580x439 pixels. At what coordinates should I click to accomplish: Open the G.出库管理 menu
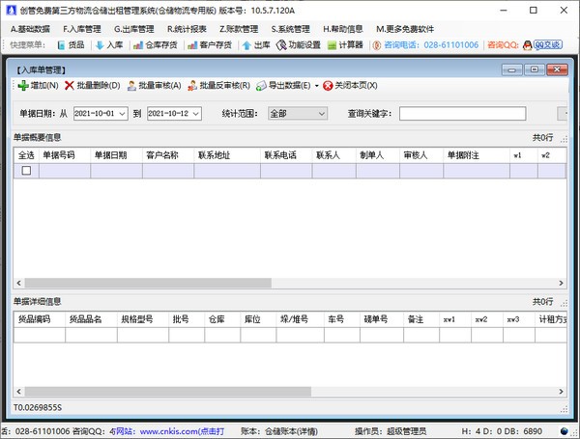(x=134, y=29)
